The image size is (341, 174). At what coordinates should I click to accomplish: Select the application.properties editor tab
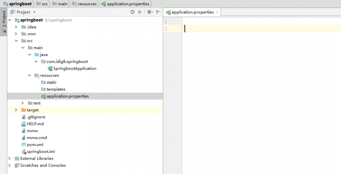pos(192,12)
